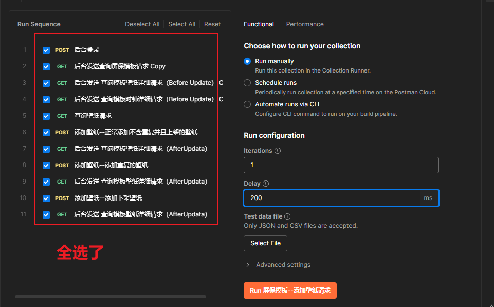Image resolution: width=494 pixels, height=307 pixels.
Task: Click Deselect All in Run Sequence
Action: [x=142, y=24]
